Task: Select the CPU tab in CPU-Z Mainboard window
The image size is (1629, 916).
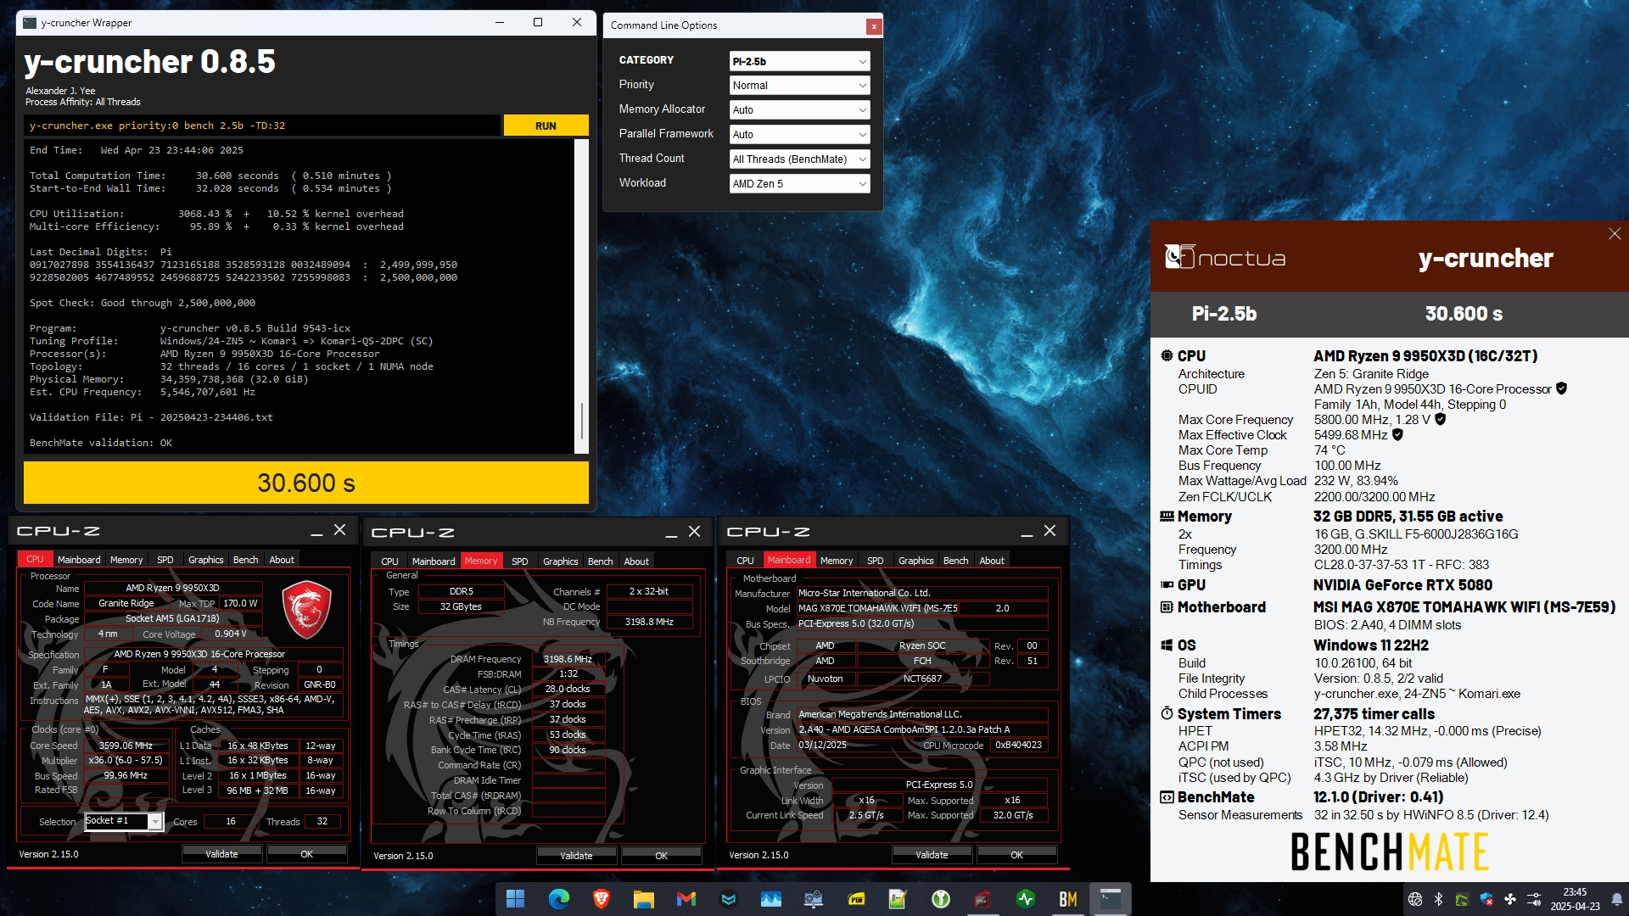Action: pyautogui.click(x=745, y=561)
